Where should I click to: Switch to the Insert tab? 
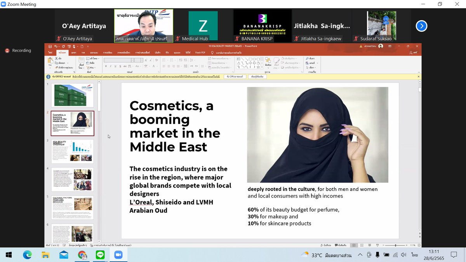click(74, 52)
